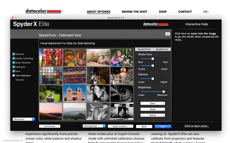Select the Save step in sidebar
Screen dimensions: 230x143
(16, 71)
